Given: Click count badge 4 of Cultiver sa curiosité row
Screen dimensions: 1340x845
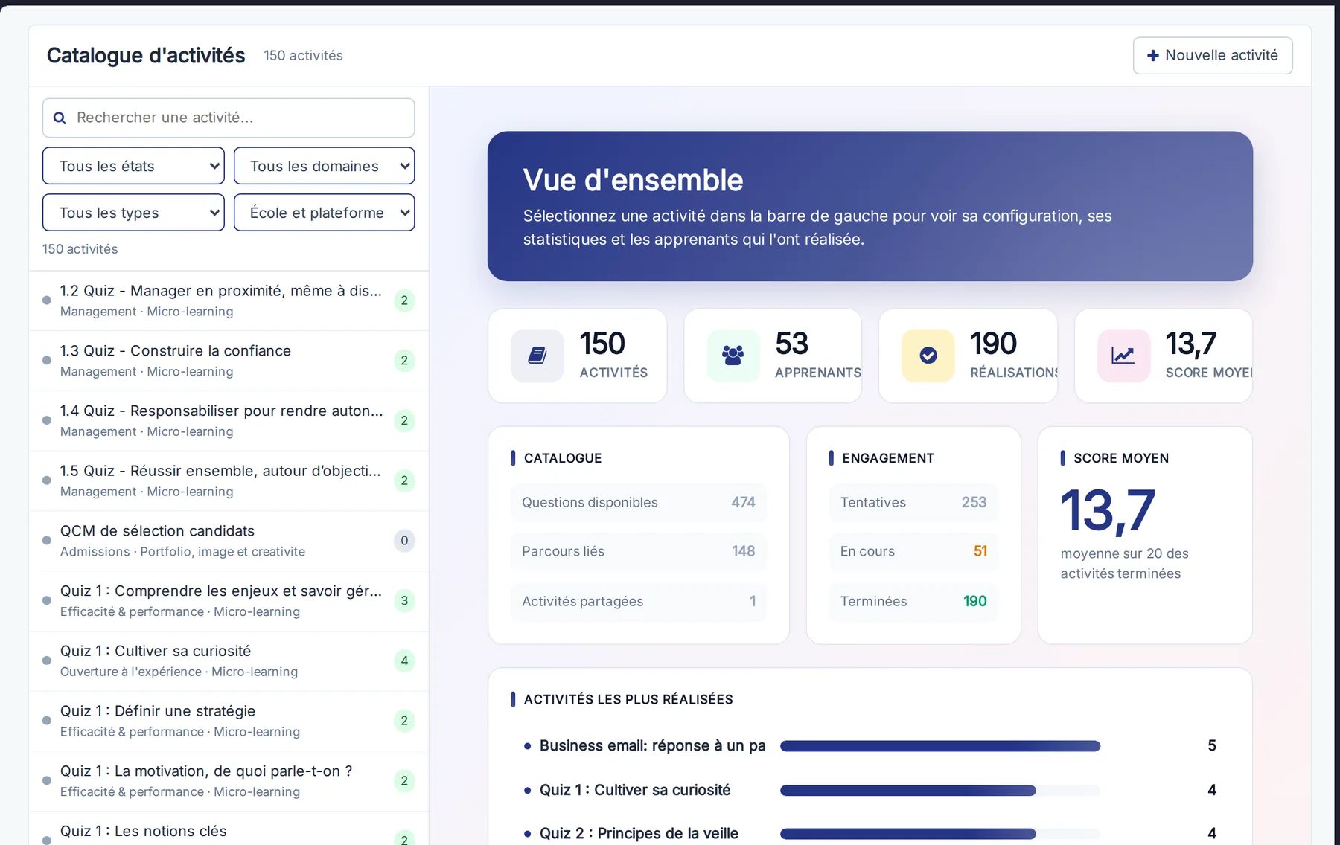Looking at the screenshot, I should coord(404,661).
